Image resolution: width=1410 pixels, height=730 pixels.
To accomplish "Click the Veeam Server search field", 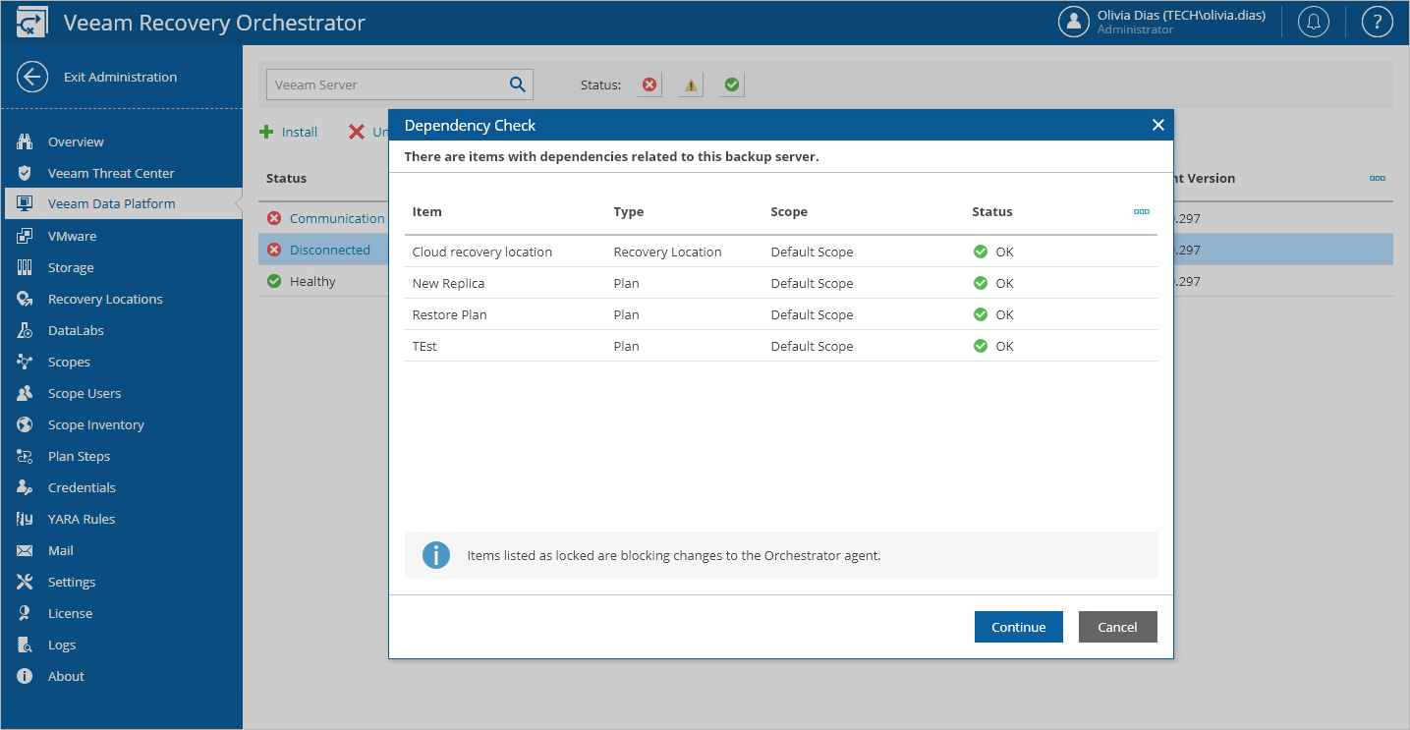I will pyautogui.click(x=388, y=84).
